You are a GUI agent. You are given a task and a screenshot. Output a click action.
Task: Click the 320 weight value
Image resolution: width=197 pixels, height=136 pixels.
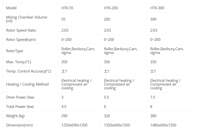click(107, 116)
